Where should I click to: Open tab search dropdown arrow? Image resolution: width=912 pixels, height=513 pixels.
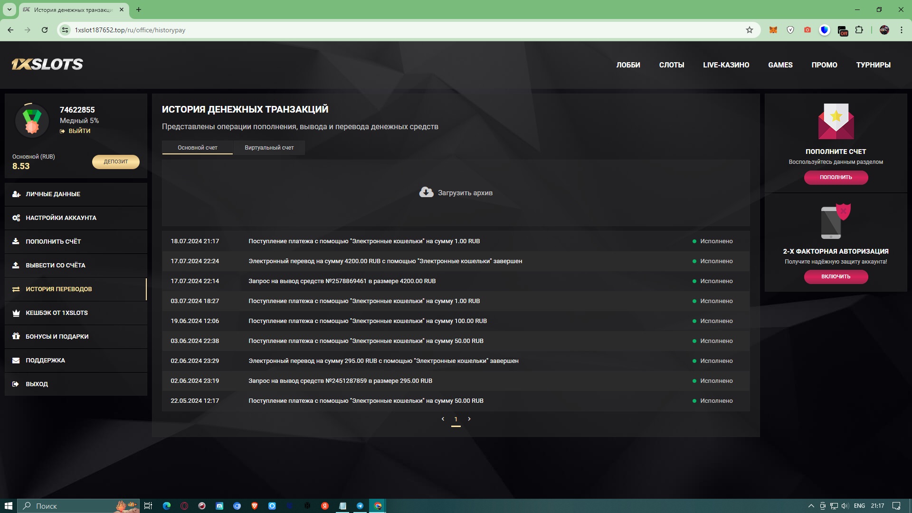(x=9, y=9)
